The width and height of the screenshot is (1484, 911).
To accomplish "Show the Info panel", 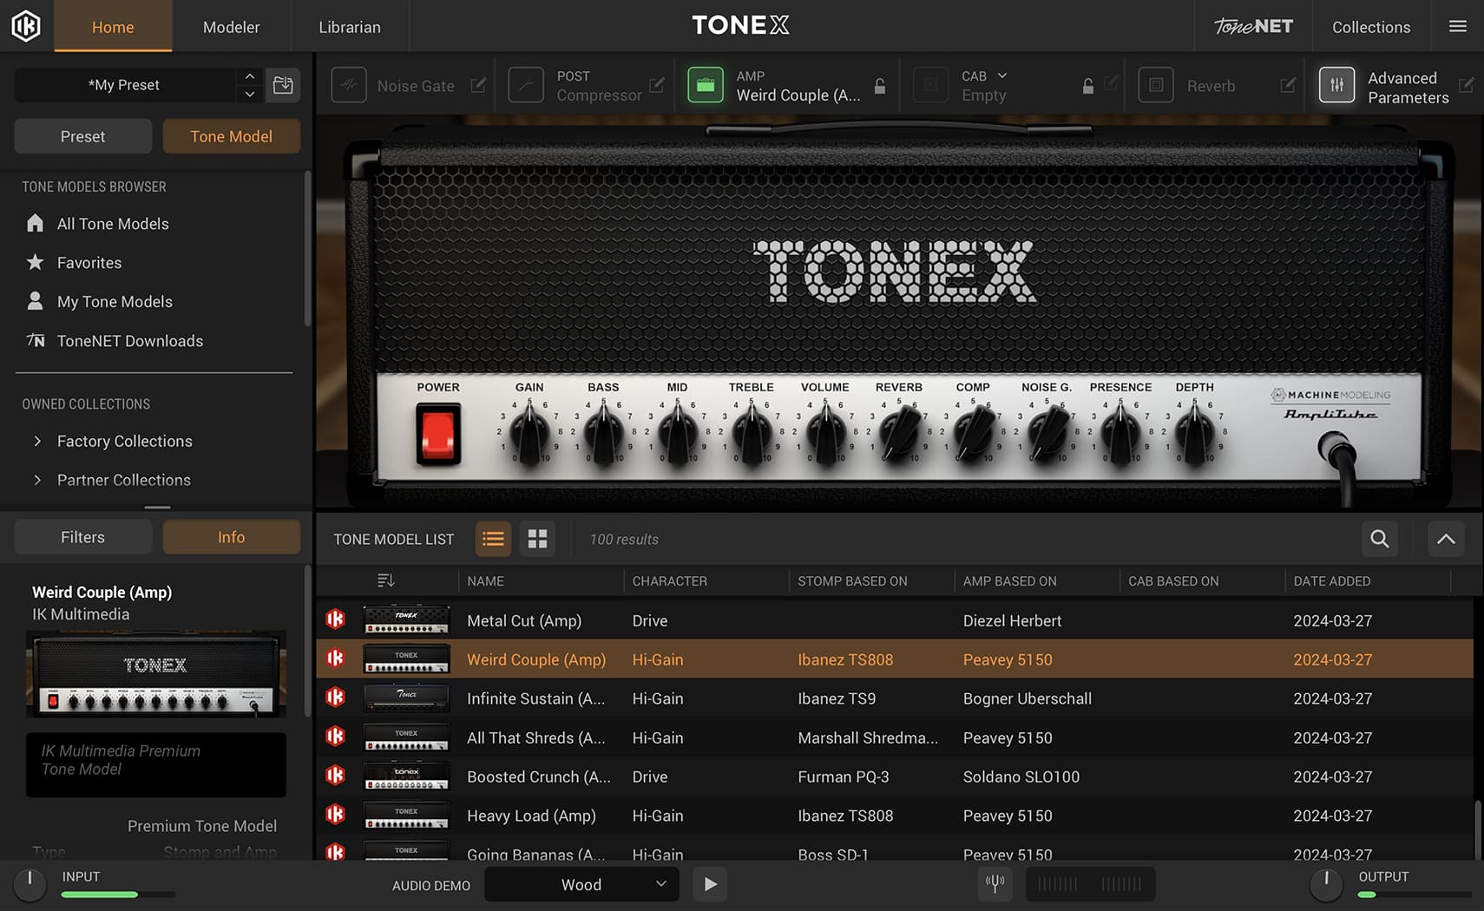I will pos(232,537).
